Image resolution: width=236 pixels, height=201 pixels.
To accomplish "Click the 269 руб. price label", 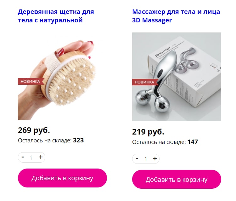I will point(34,130).
